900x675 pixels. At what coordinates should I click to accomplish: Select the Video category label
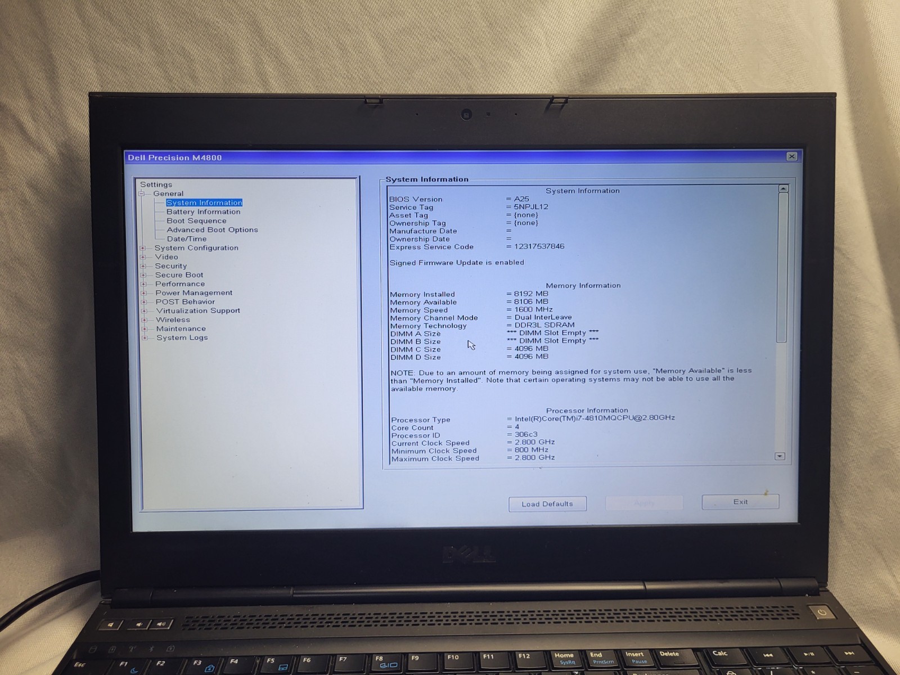[x=166, y=256]
